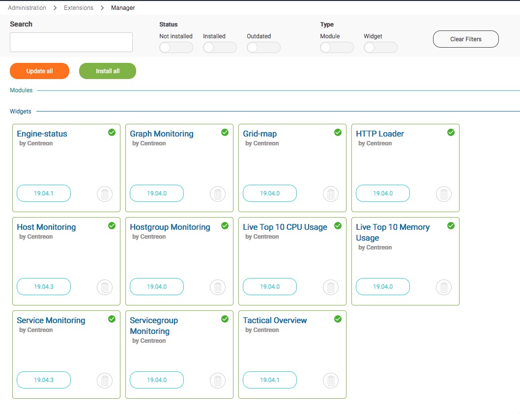Click the Grid-map widget trash icon
The width and height of the screenshot is (520, 414).
tap(331, 194)
